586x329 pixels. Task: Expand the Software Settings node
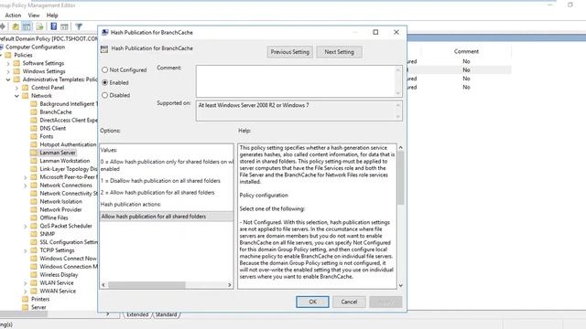[x=8, y=63]
